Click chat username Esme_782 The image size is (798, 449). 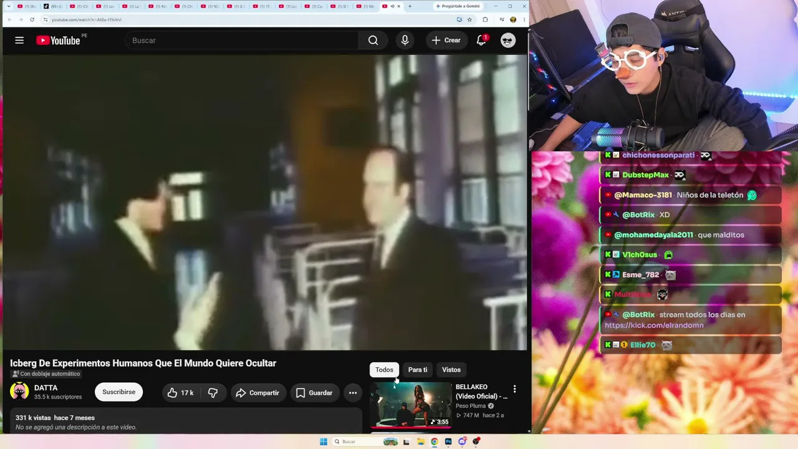click(640, 274)
